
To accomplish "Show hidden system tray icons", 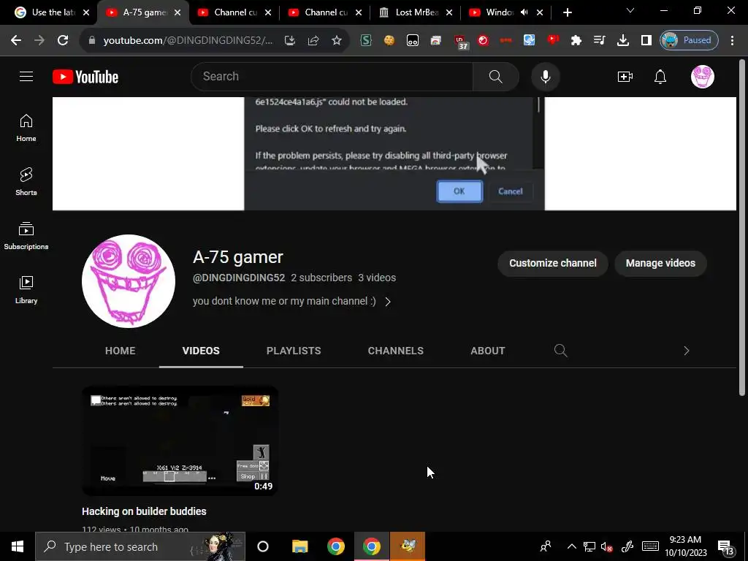I will (x=571, y=546).
